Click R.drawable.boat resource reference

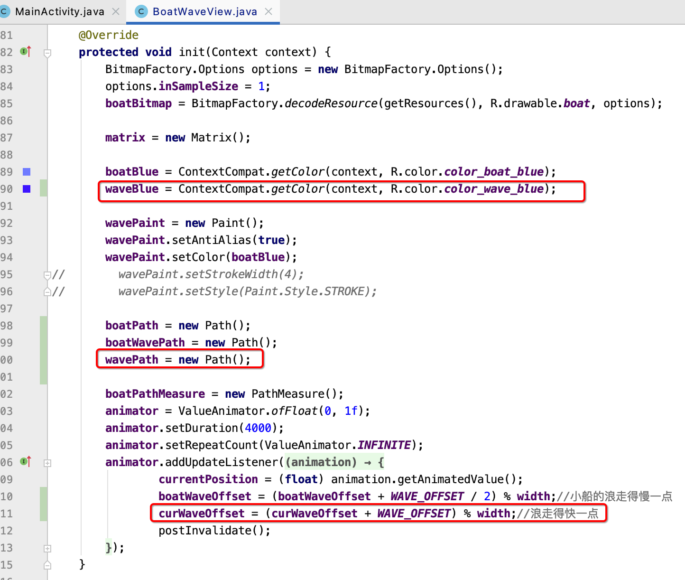pyautogui.click(x=540, y=103)
